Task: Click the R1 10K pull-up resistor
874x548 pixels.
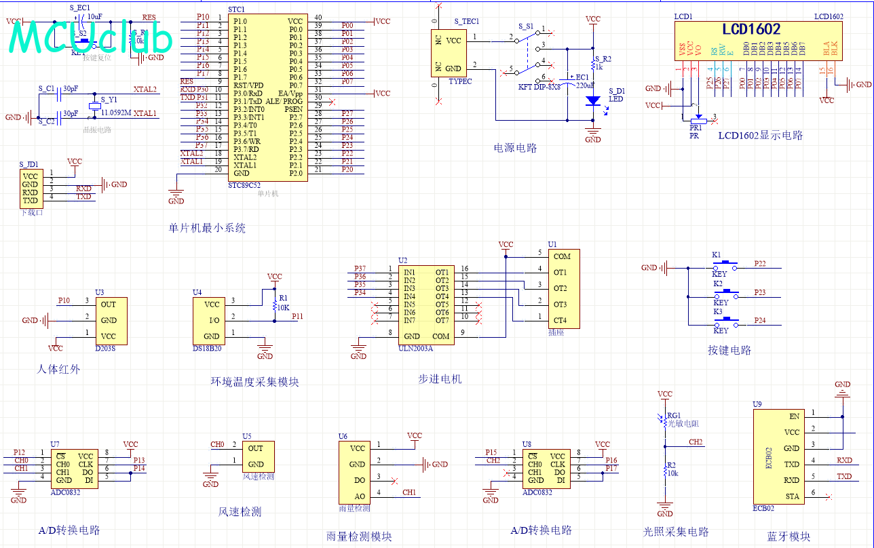Action: pos(275,304)
